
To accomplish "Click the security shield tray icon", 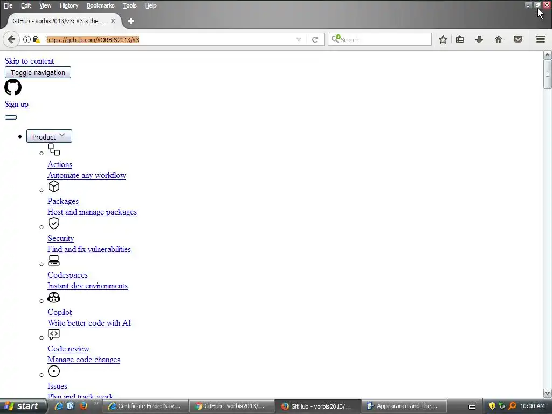I will pyautogui.click(x=492, y=406).
